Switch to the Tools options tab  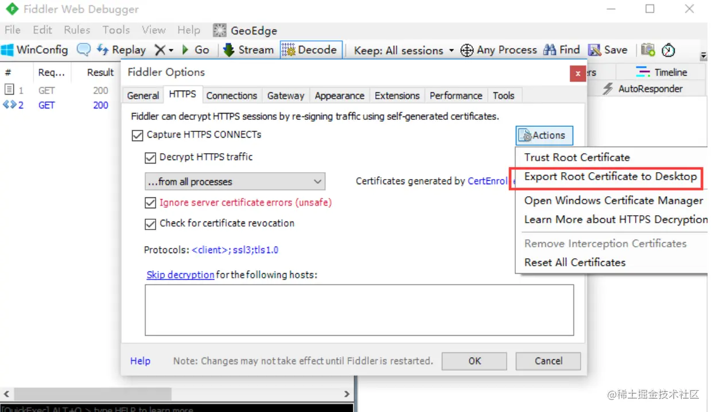pyautogui.click(x=503, y=96)
